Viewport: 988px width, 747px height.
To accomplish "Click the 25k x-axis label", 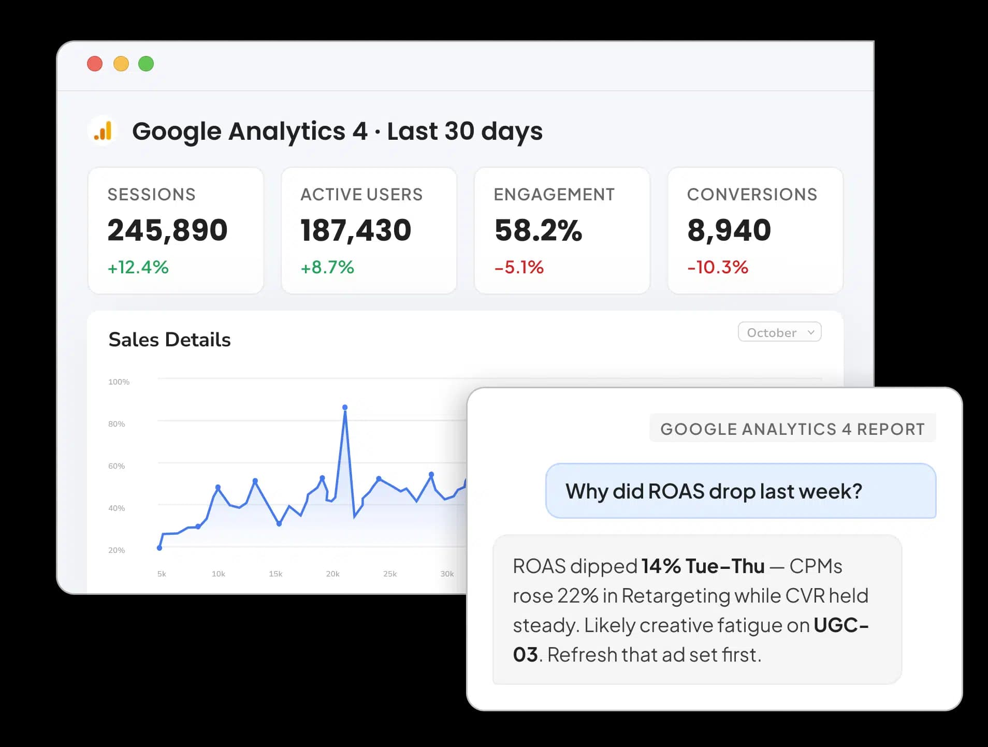I will [390, 574].
